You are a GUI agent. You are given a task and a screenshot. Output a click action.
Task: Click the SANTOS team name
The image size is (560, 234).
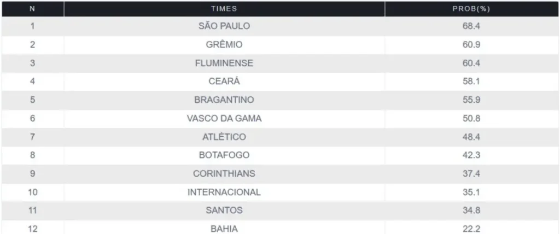224,210
